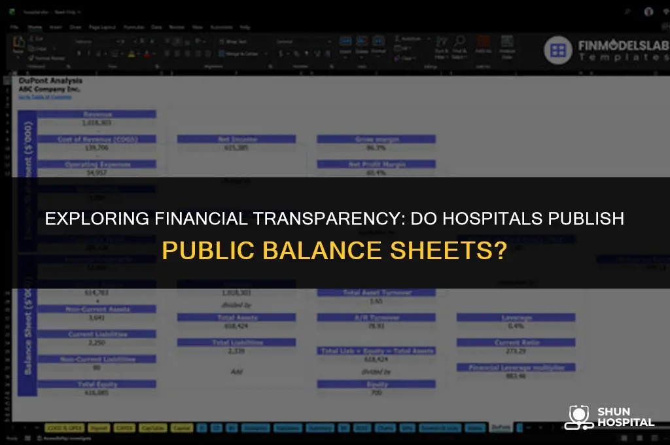The width and height of the screenshot is (670, 445).
Task: Click the yellow fill color bucket icon
Action: click(131, 54)
